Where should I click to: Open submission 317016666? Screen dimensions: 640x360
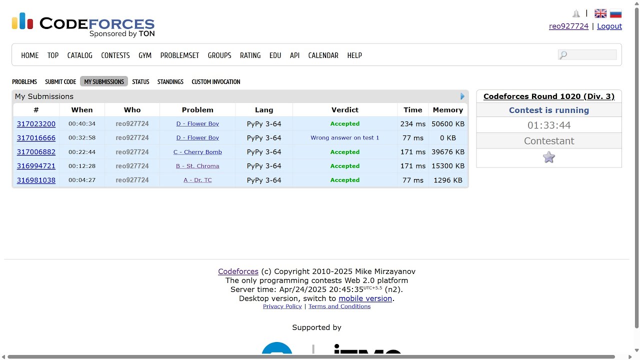click(x=36, y=138)
